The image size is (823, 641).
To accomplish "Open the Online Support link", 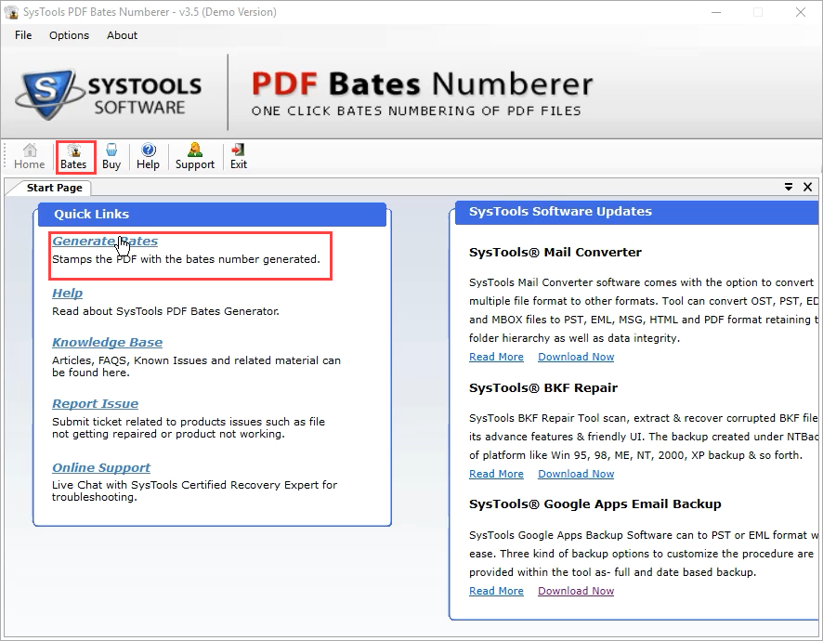I will [100, 467].
